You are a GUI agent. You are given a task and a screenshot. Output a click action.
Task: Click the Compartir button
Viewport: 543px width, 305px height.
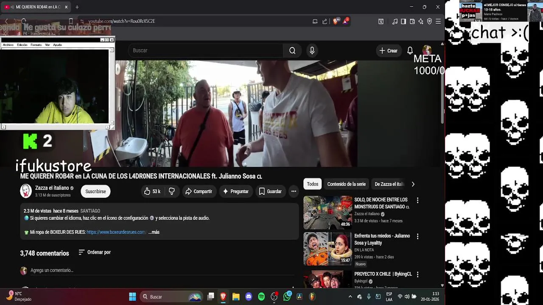pos(199,191)
